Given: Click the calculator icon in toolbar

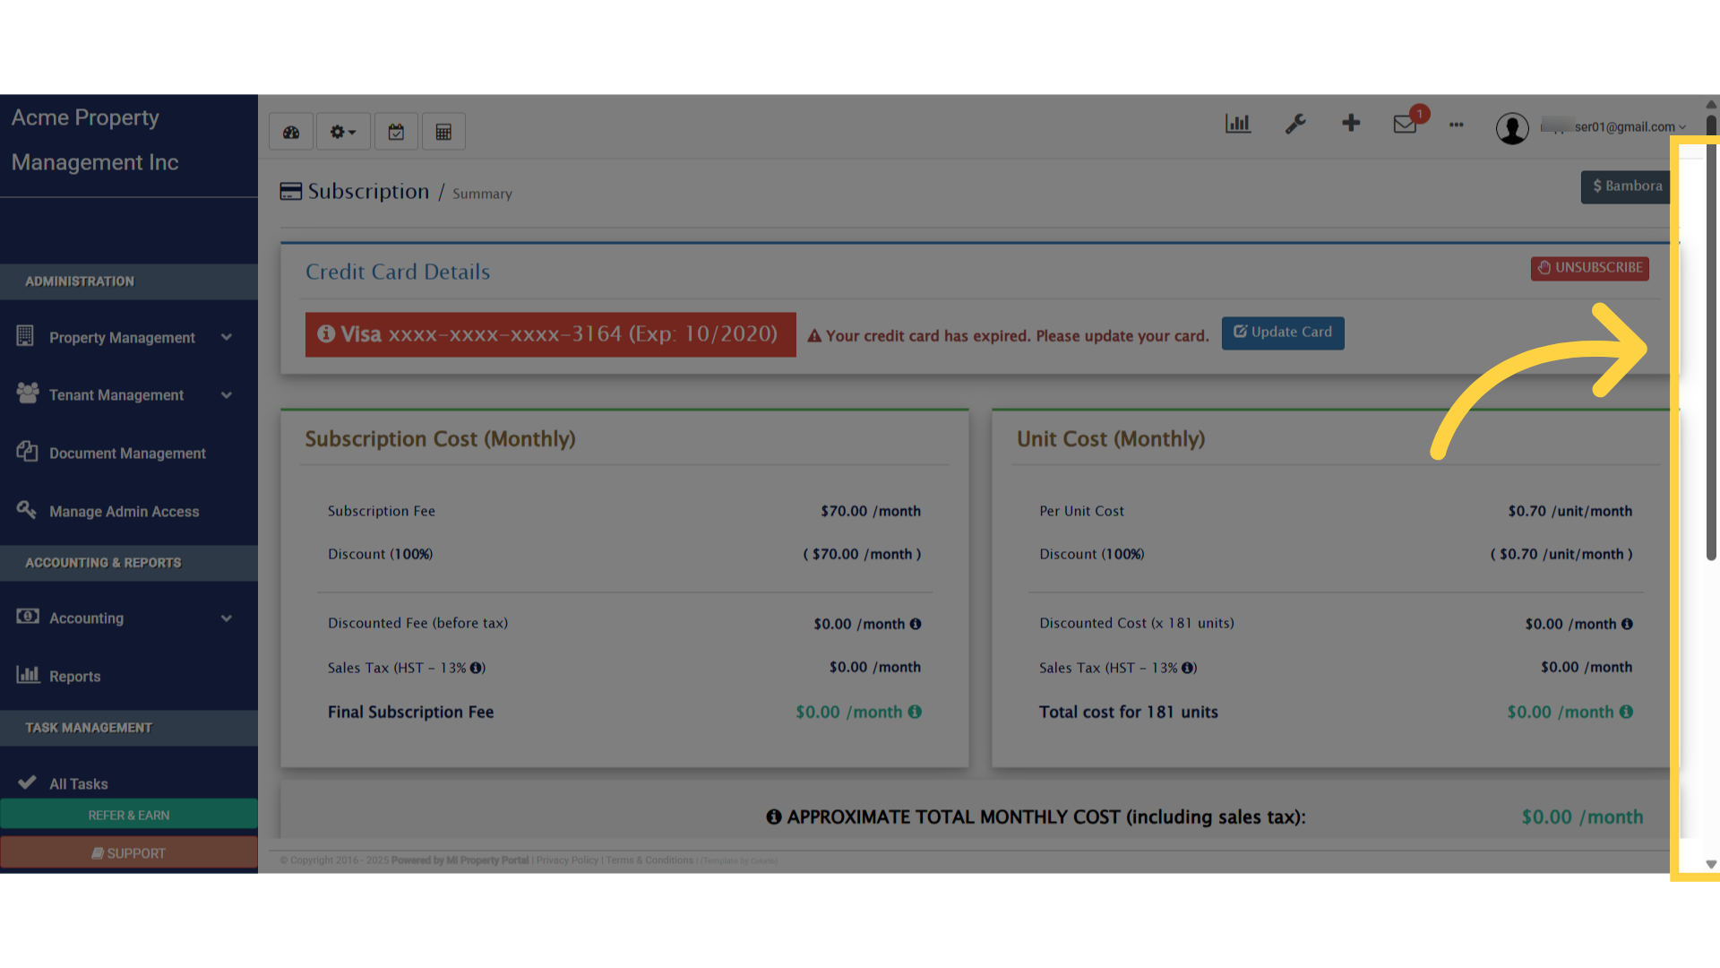Looking at the screenshot, I should (x=443, y=133).
